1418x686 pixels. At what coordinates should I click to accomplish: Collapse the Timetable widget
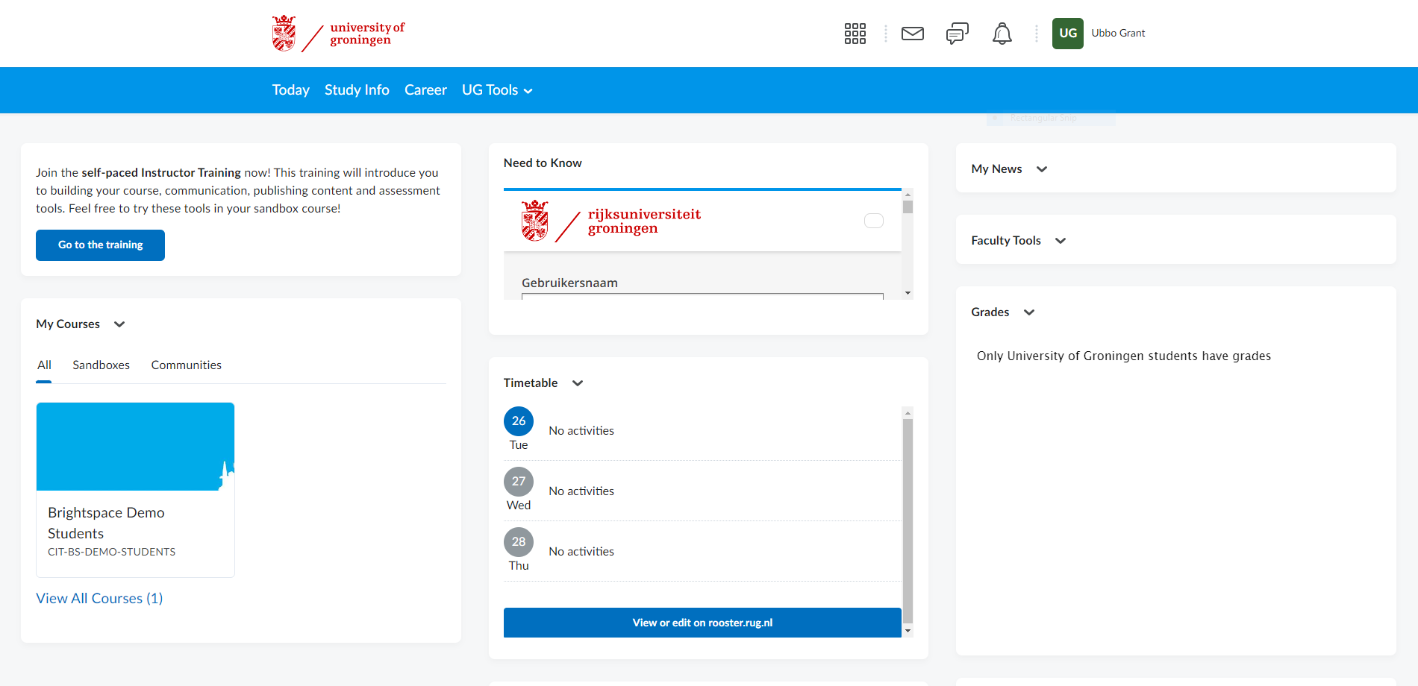[577, 383]
